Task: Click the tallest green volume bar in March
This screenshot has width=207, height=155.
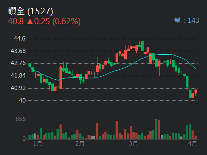Action: click(156, 129)
